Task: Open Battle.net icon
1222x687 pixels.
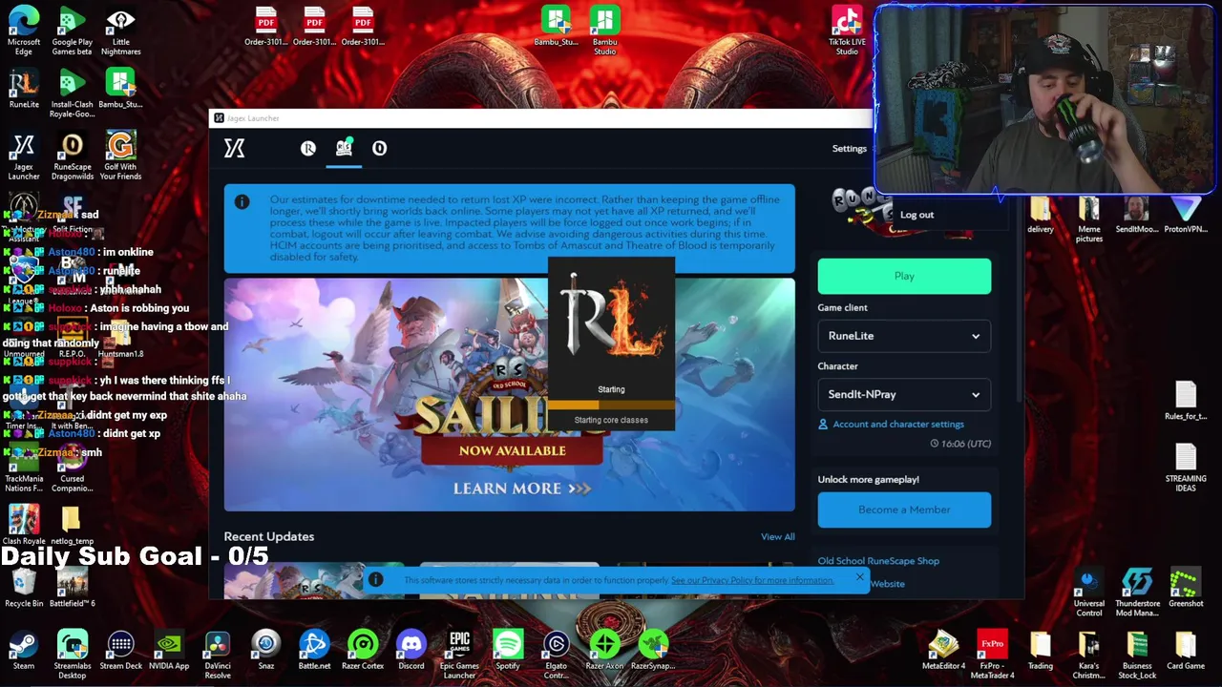Action: pos(314,651)
